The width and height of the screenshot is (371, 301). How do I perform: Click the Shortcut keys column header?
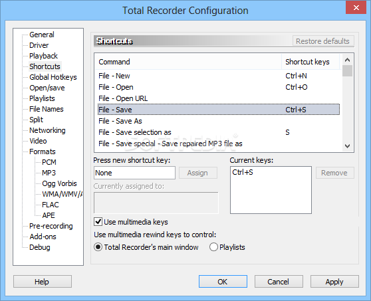(x=310, y=62)
